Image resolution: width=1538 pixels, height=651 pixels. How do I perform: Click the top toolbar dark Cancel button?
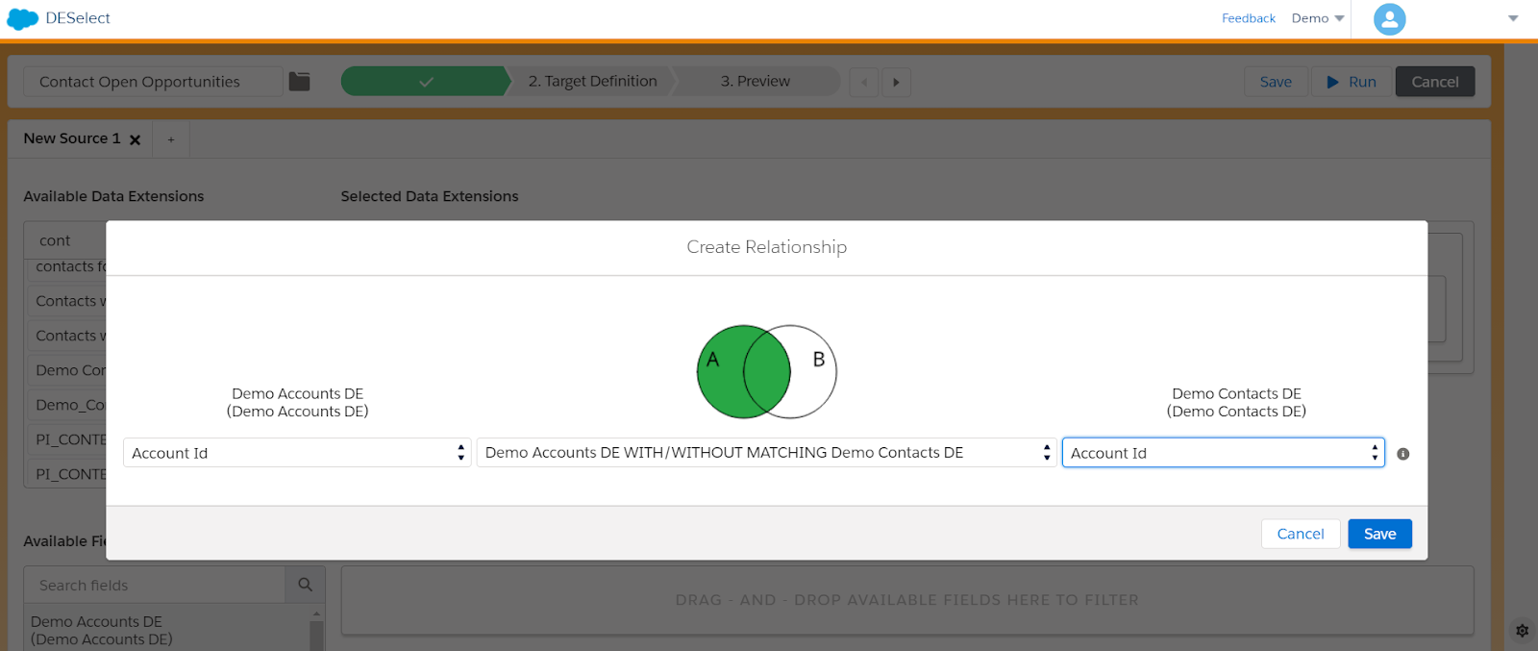pos(1435,82)
